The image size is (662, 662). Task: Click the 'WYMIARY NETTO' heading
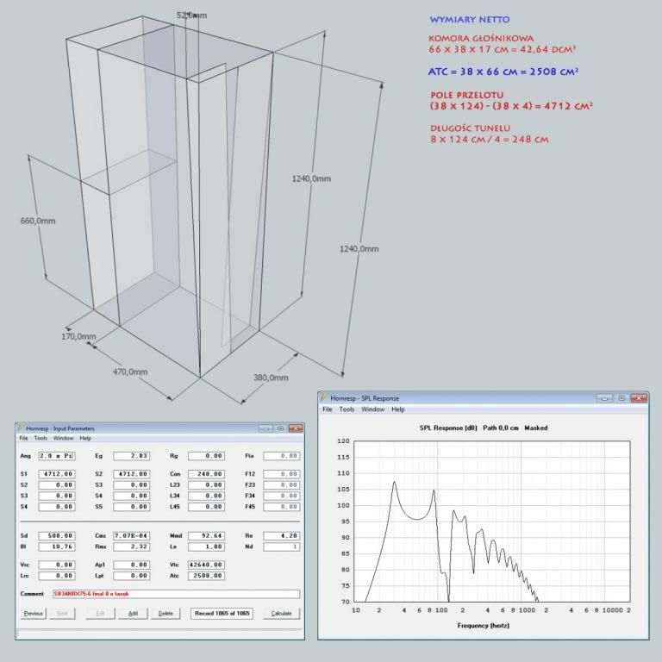[470, 20]
